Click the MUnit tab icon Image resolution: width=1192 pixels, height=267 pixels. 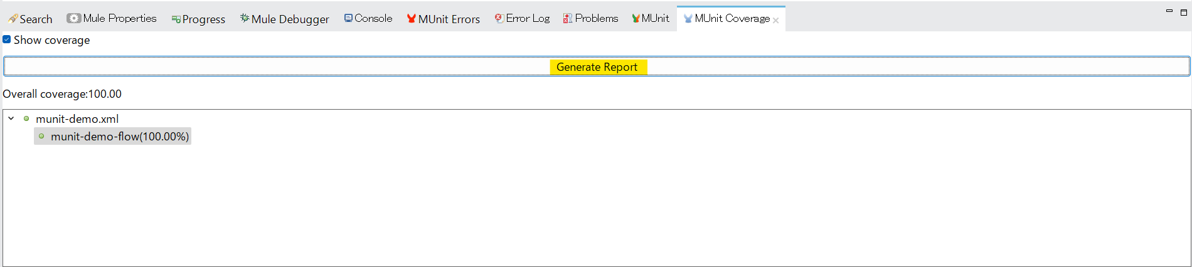(636, 19)
